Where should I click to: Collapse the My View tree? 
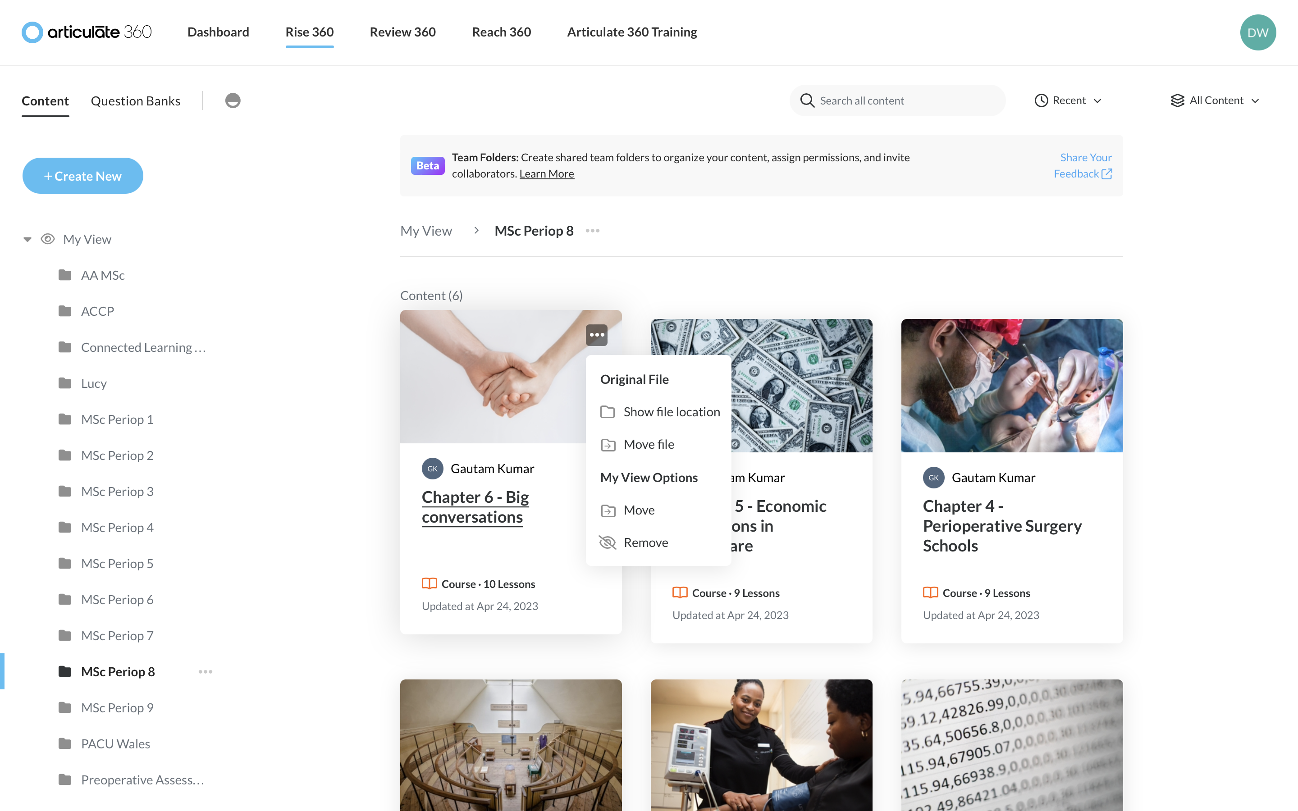27,239
